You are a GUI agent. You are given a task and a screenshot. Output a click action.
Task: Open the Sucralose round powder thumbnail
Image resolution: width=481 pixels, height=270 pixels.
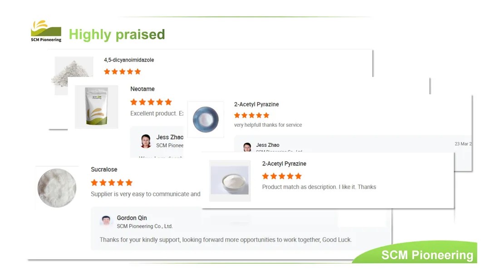pos(57,188)
